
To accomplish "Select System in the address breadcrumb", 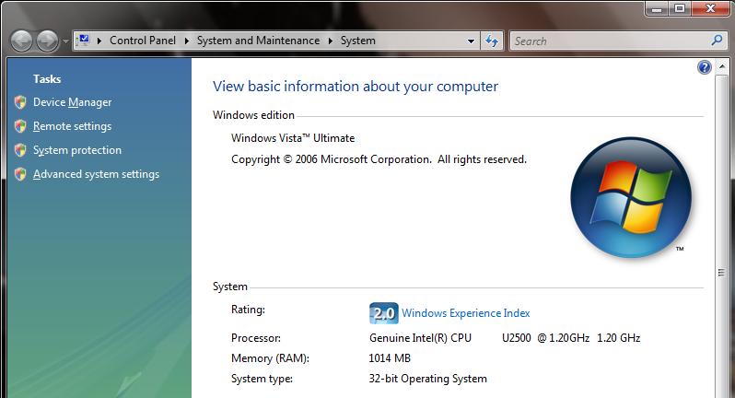I will 357,41.
